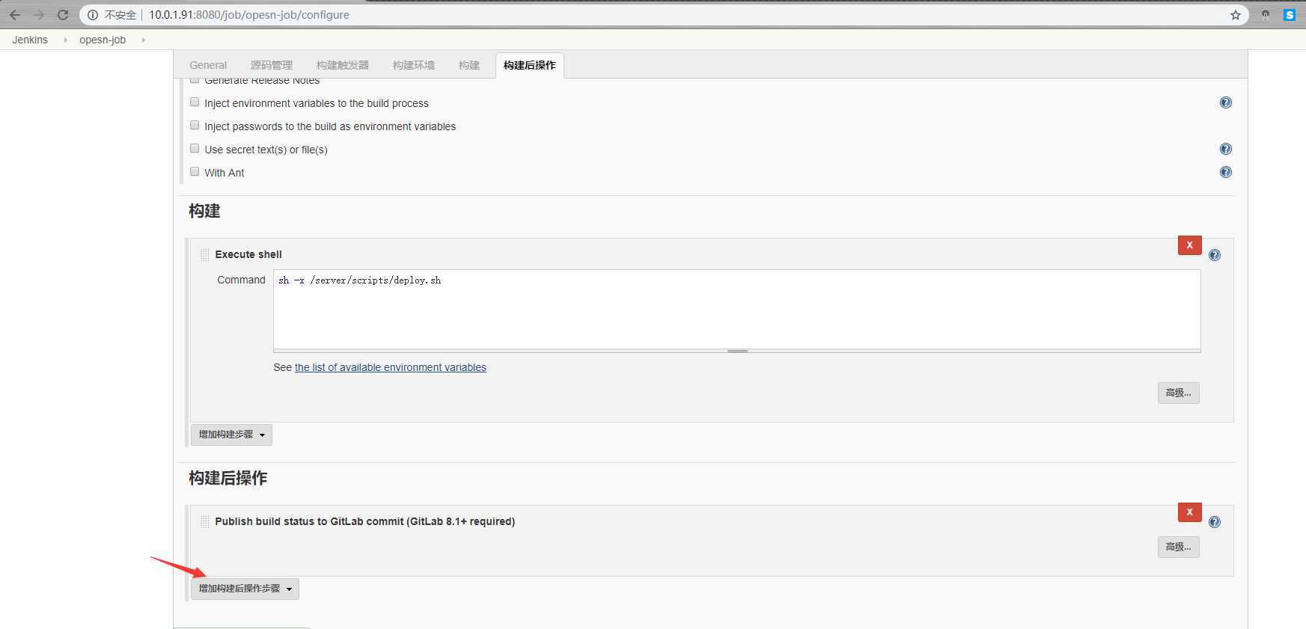Switch to the General tab

pos(208,65)
